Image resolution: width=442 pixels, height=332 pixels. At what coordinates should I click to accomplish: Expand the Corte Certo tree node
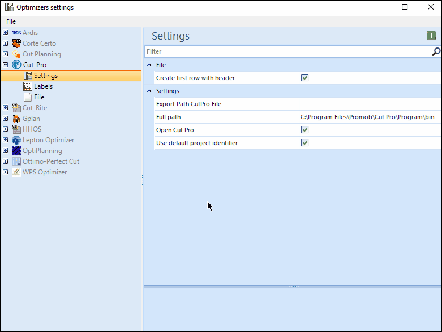coord(5,43)
